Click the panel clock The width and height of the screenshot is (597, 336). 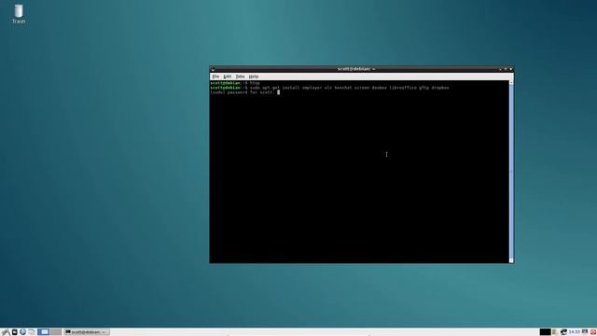pos(575,332)
